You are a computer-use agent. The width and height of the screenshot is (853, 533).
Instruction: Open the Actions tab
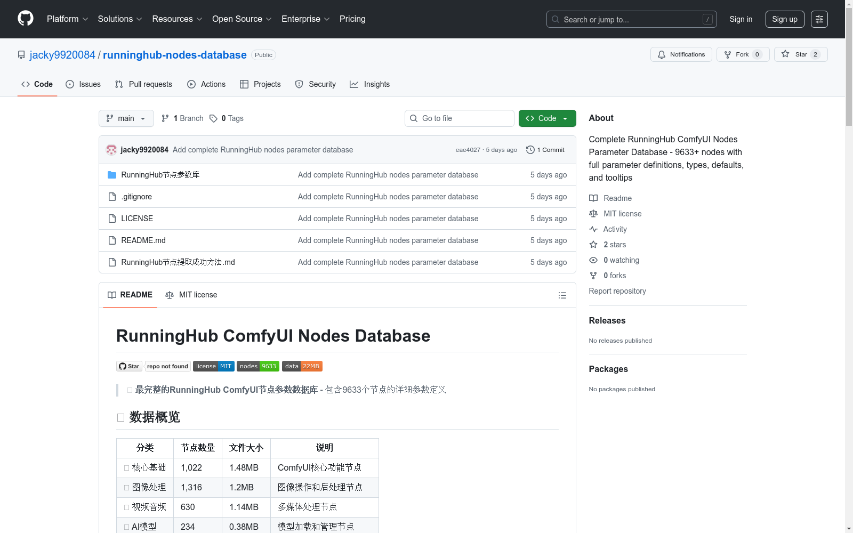tap(206, 84)
